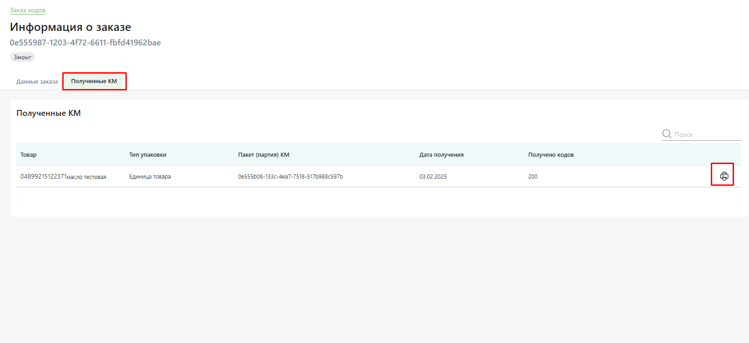Click the Единица товара cell
The height and width of the screenshot is (343, 749).
point(150,176)
